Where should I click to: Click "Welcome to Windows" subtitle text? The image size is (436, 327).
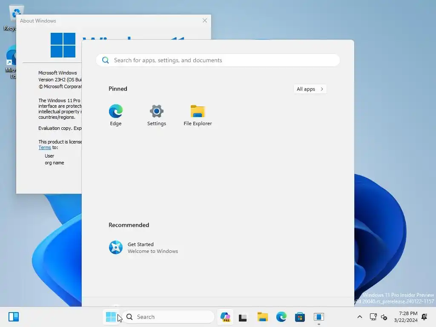click(153, 251)
